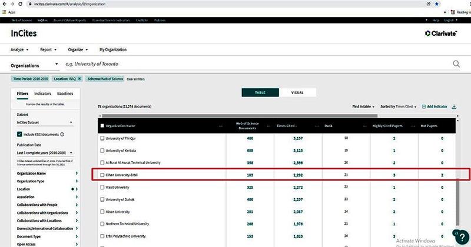Click the organization search input field
The height and width of the screenshot is (247, 471).
257,64
